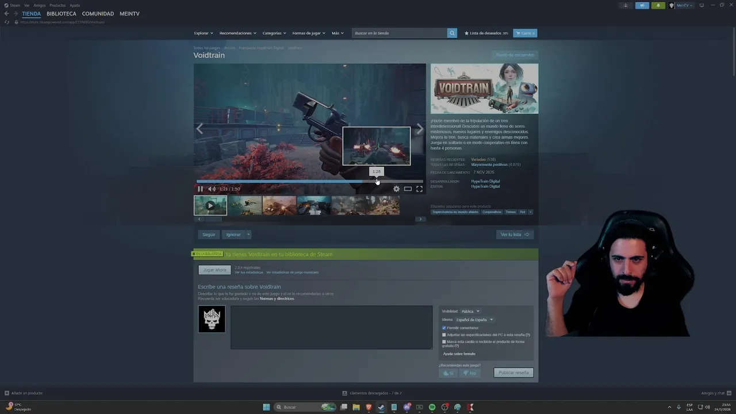Seek on the trailer progress bar

click(309, 181)
